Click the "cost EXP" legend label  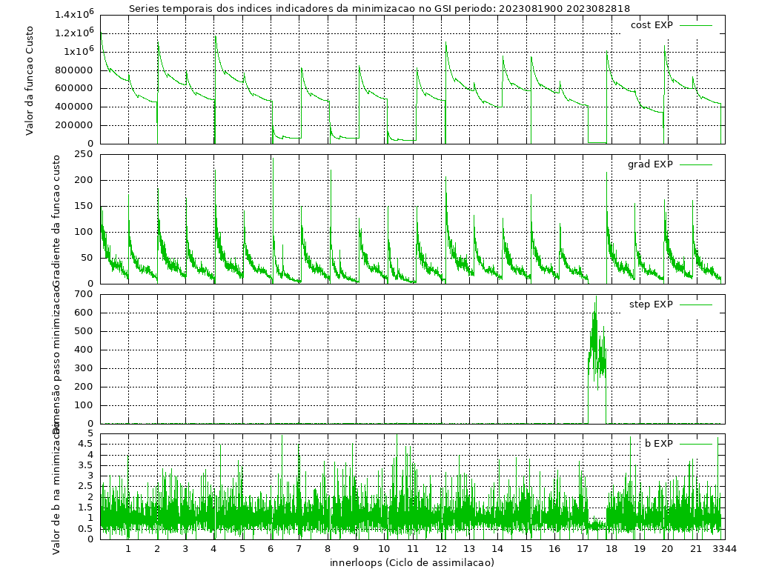coord(652,25)
